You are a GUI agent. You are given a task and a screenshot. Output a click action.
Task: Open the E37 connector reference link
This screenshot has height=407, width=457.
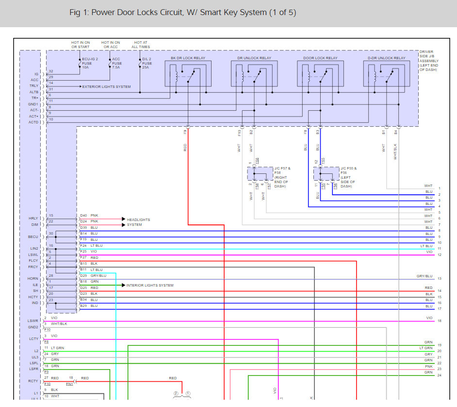pos(269,185)
